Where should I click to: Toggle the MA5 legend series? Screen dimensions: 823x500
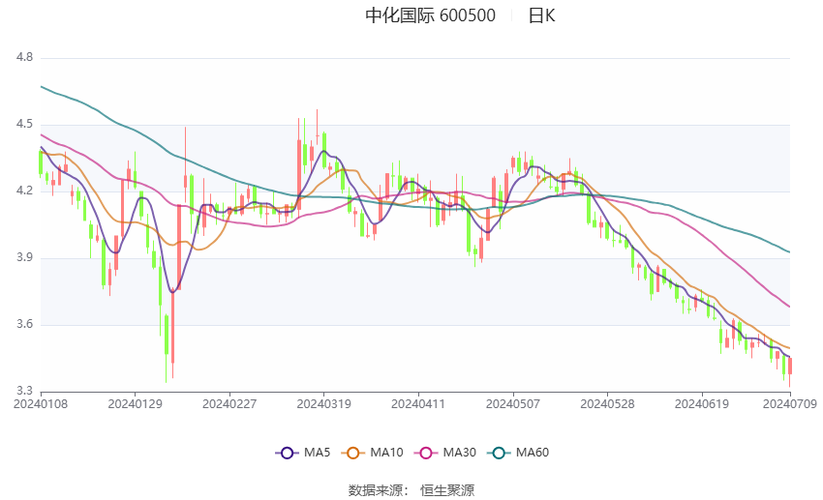[x=303, y=453]
